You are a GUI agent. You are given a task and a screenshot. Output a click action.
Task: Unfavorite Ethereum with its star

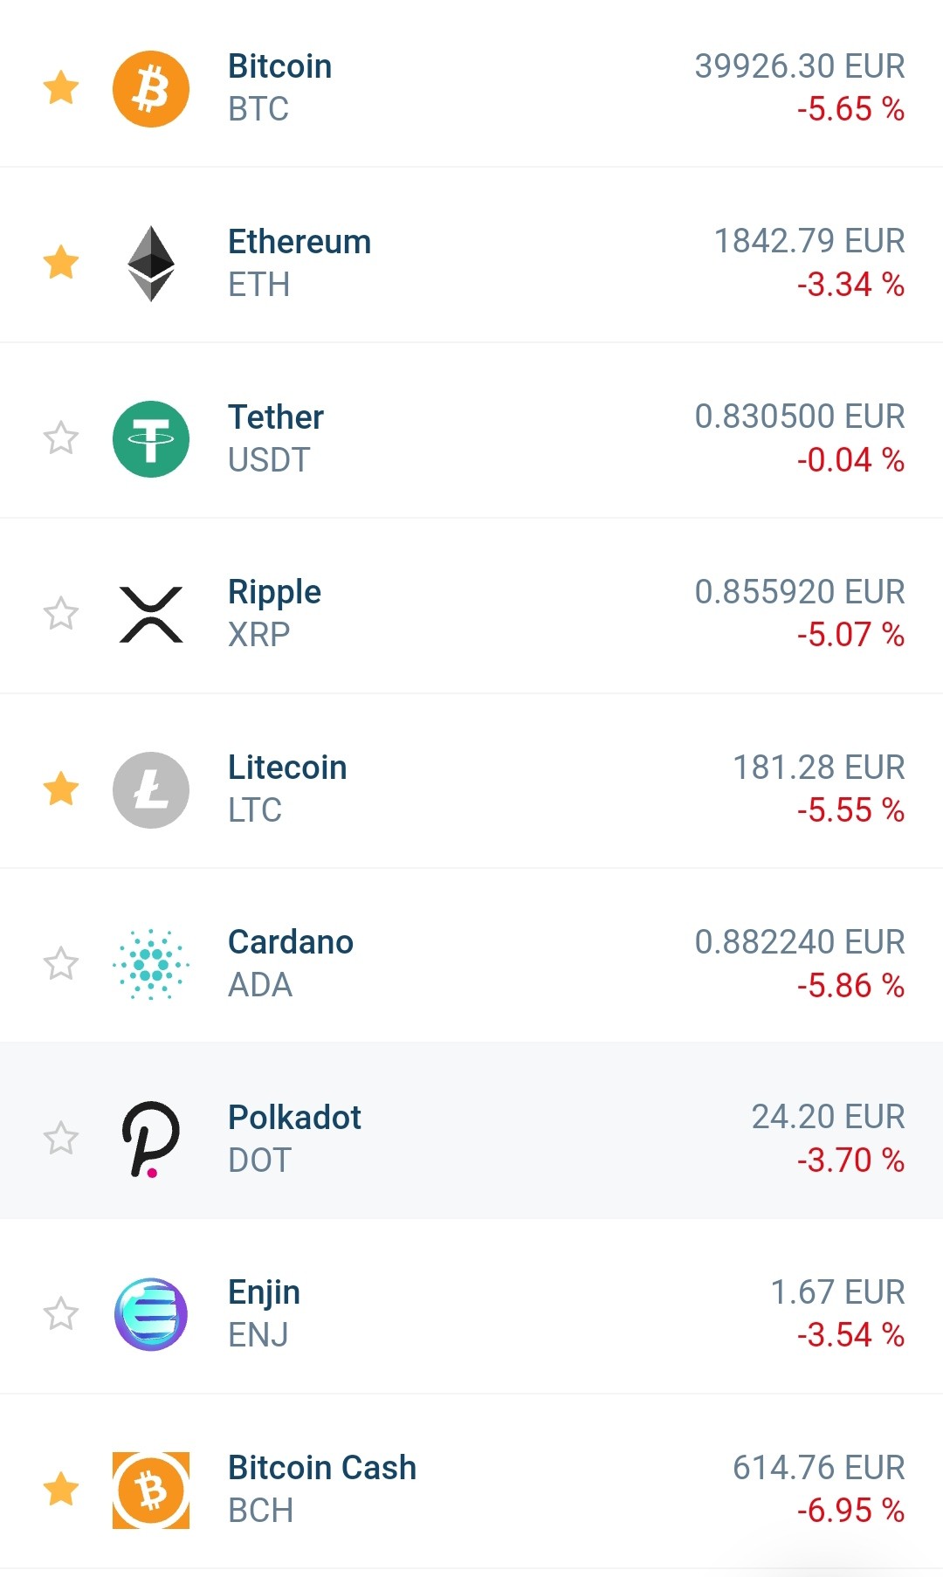[x=61, y=262]
